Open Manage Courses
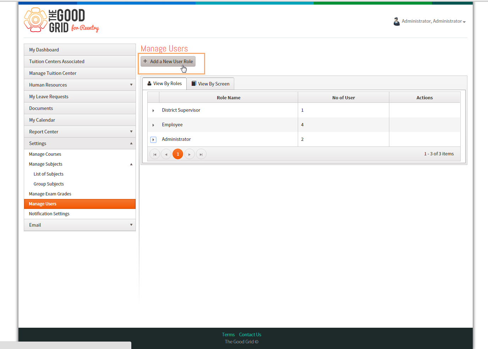This screenshot has width=488, height=349. (45, 154)
